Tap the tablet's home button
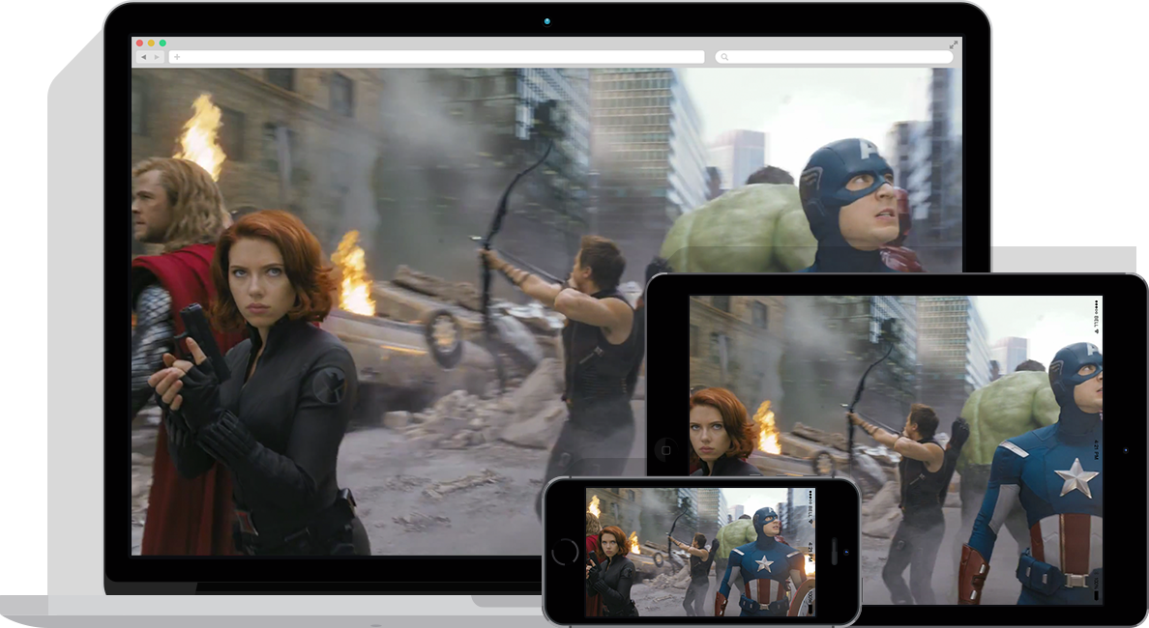The image size is (1149, 628). 666,450
